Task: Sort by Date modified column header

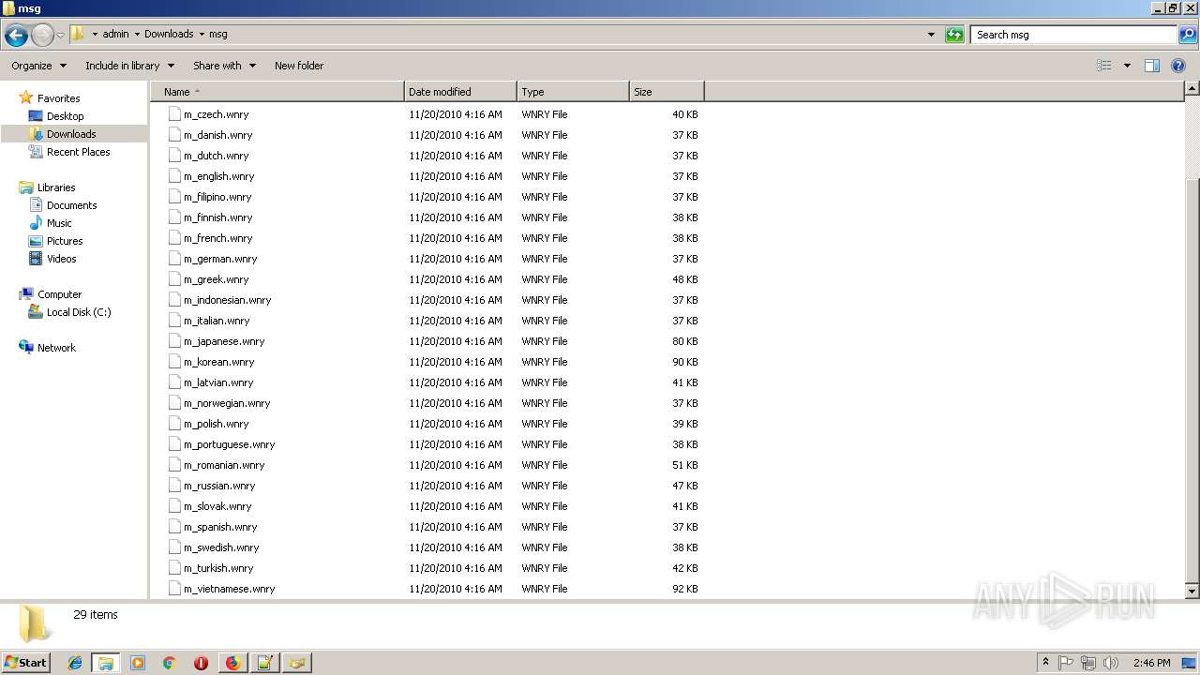Action: [460, 92]
